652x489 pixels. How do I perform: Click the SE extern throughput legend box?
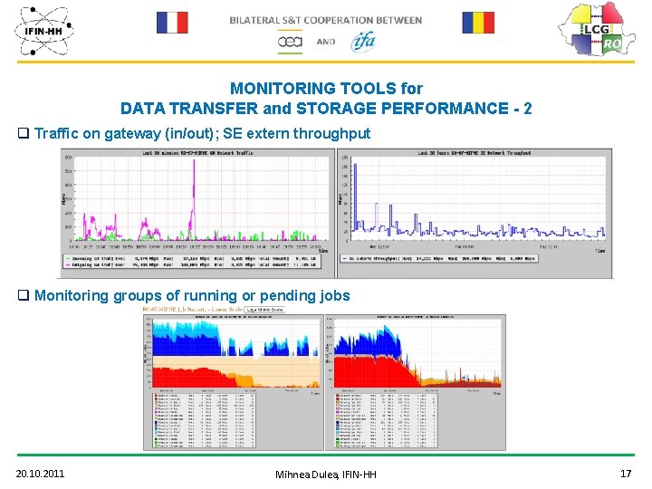tap(438, 258)
